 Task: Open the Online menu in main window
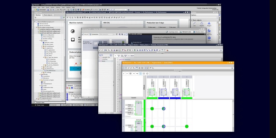coord(52,7)
